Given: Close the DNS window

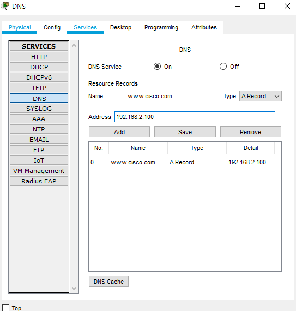Looking at the screenshot, I should (287, 6).
